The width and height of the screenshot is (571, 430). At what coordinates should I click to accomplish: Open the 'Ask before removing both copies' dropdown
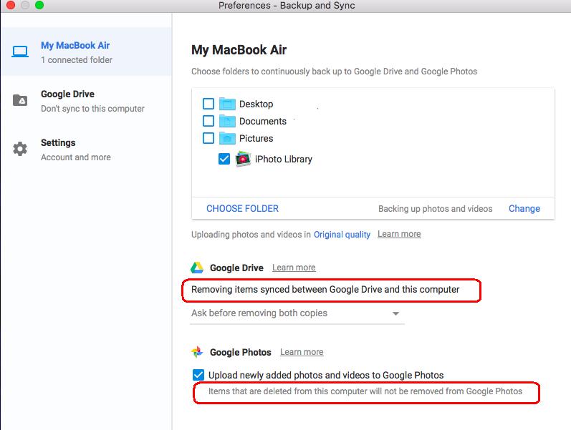[x=297, y=313]
